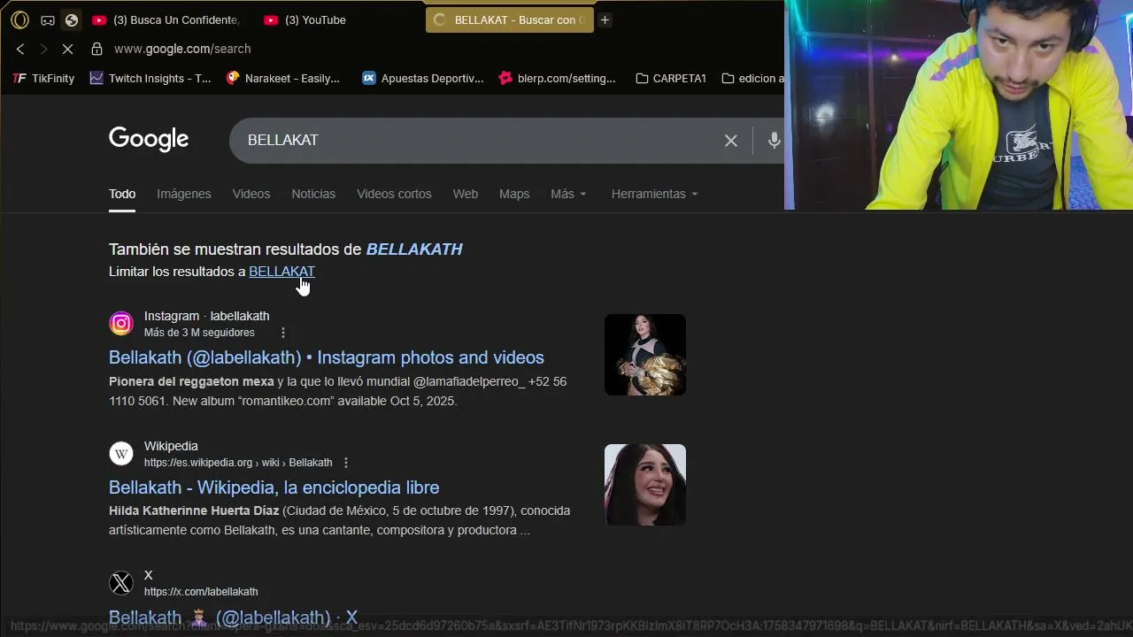Go back with the back arrow

20,49
